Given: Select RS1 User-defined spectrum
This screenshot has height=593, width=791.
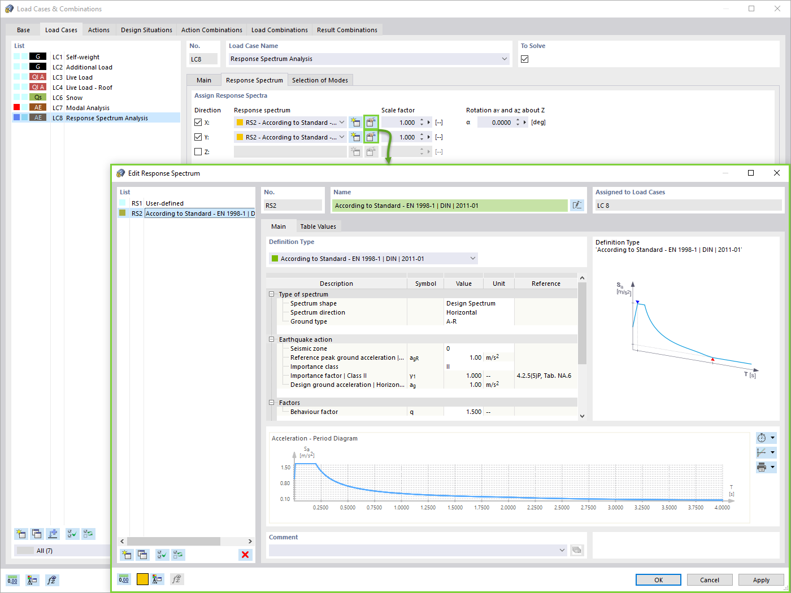Looking at the screenshot, I should (x=186, y=203).
